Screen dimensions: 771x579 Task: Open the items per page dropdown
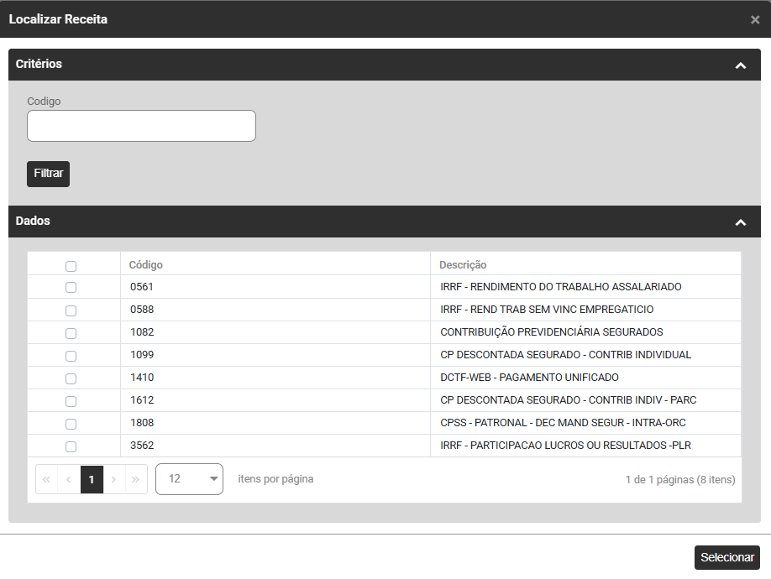[189, 479]
